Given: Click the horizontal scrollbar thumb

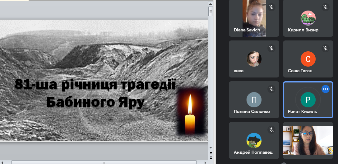Looking at the screenshot, I should coord(104,162).
